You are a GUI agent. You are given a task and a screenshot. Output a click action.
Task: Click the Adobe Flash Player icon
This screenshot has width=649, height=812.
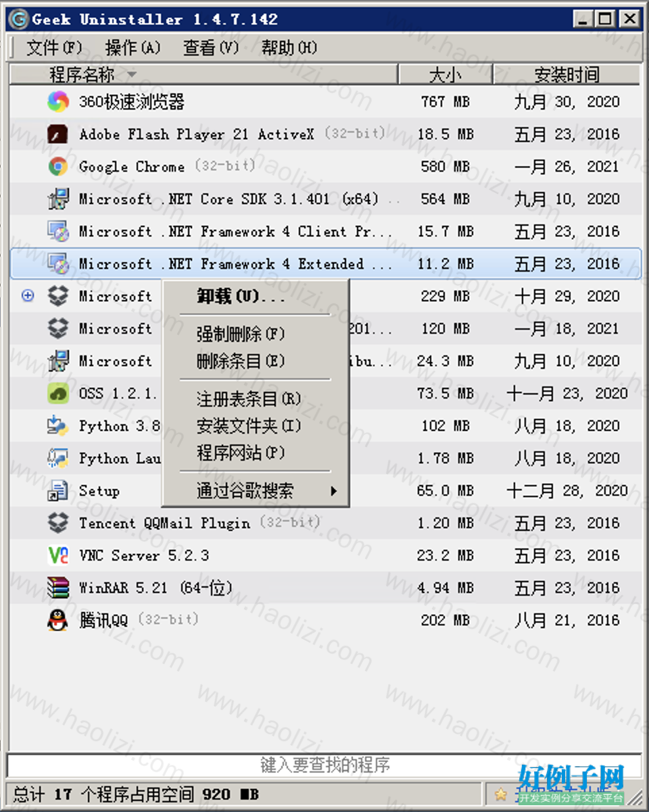coord(58,134)
